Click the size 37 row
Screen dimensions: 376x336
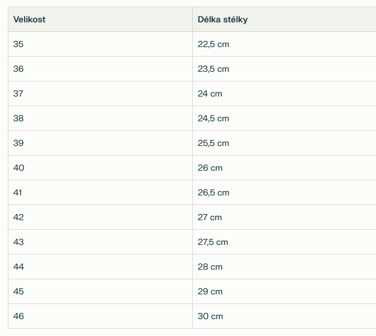[19, 94]
